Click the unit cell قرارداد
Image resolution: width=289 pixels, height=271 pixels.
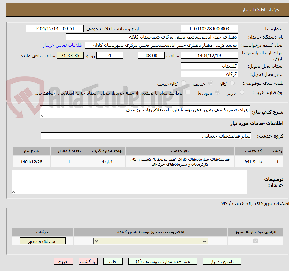click(x=107, y=162)
